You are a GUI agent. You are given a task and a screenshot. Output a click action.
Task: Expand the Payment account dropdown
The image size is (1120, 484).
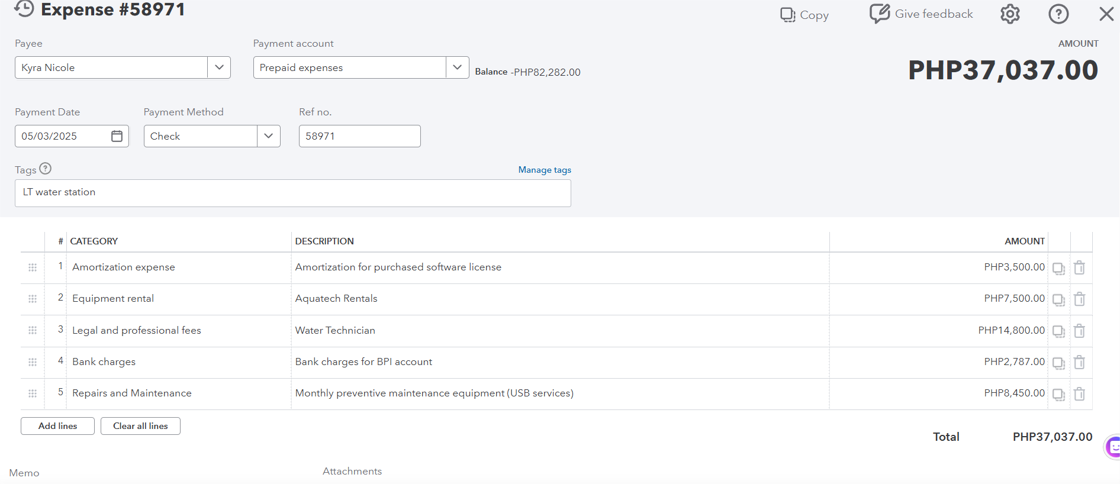click(457, 67)
